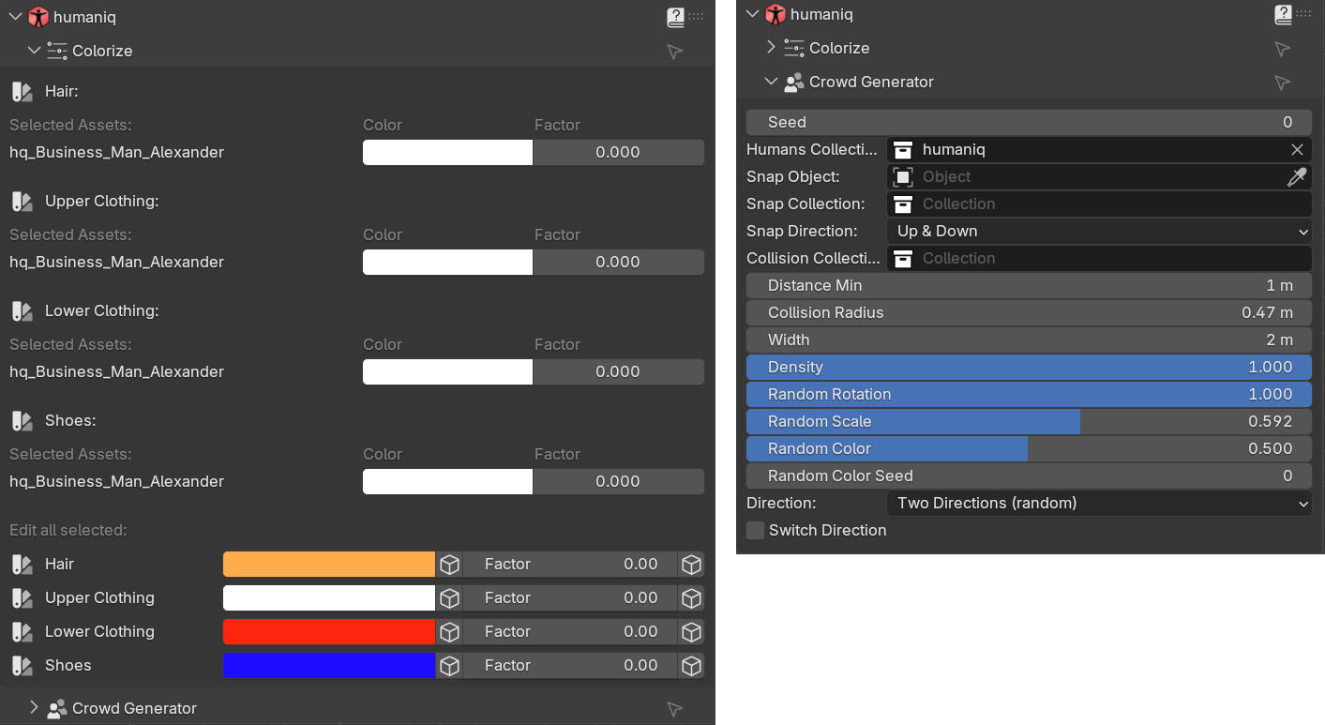The image size is (1325, 725).
Task: Click the Shoes section material icon
Action: click(x=22, y=420)
